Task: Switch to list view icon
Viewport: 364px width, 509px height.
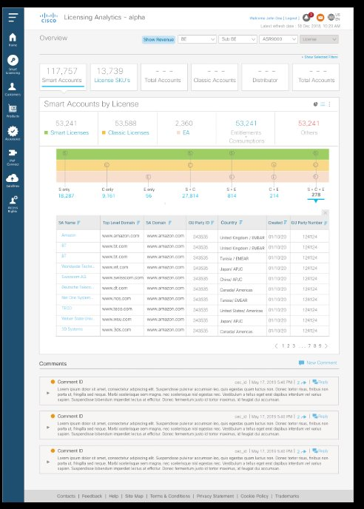Action: point(323,104)
